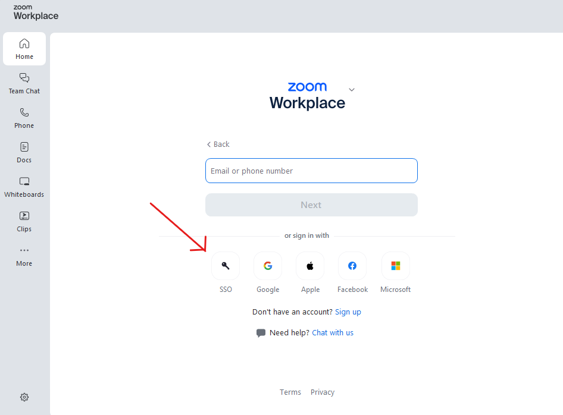Click chat bubble icon beside Need help
The width and height of the screenshot is (563, 415).
click(x=261, y=333)
